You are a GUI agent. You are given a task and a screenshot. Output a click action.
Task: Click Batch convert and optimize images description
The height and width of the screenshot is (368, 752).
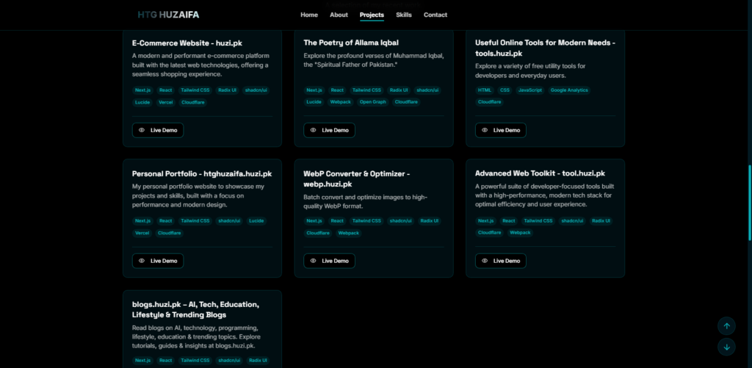pos(366,201)
